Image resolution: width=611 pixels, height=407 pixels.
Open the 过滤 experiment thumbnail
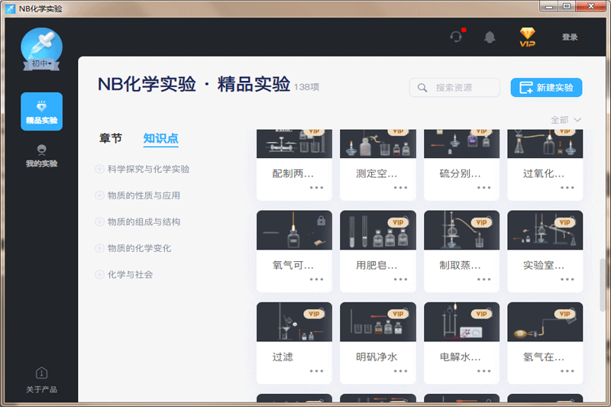[294, 322]
